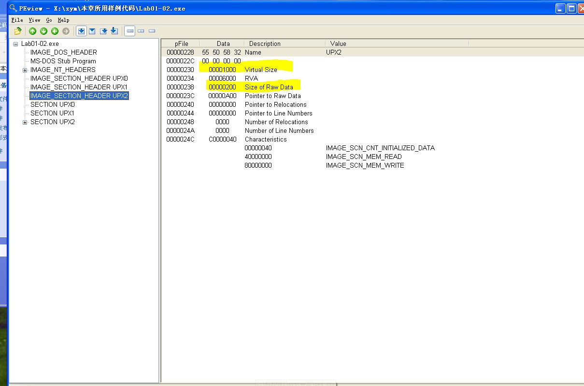Select SECTION UPX1 in the tree
584x386 pixels.
coord(52,113)
